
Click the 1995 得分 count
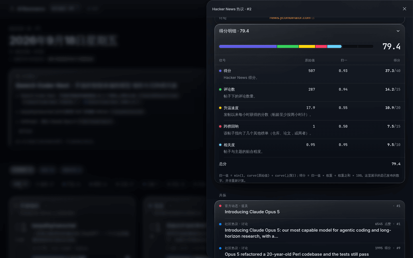point(383,248)
